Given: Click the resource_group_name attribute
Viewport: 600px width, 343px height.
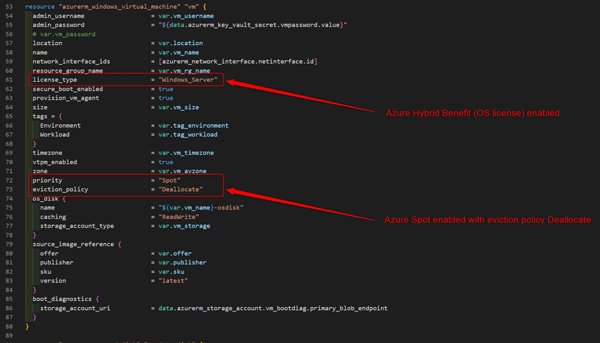Looking at the screenshot, I should pos(68,71).
